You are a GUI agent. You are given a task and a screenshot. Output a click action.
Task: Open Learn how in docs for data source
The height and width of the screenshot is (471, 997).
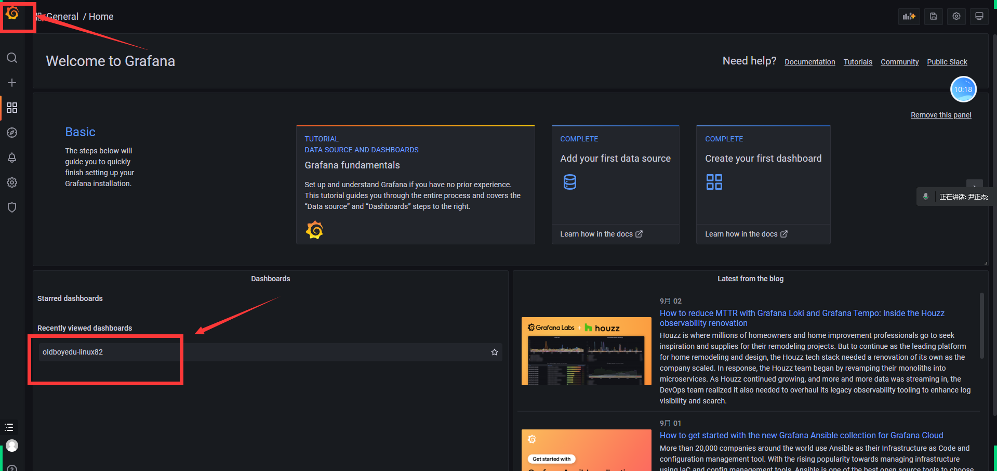pyautogui.click(x=601, y=234)
